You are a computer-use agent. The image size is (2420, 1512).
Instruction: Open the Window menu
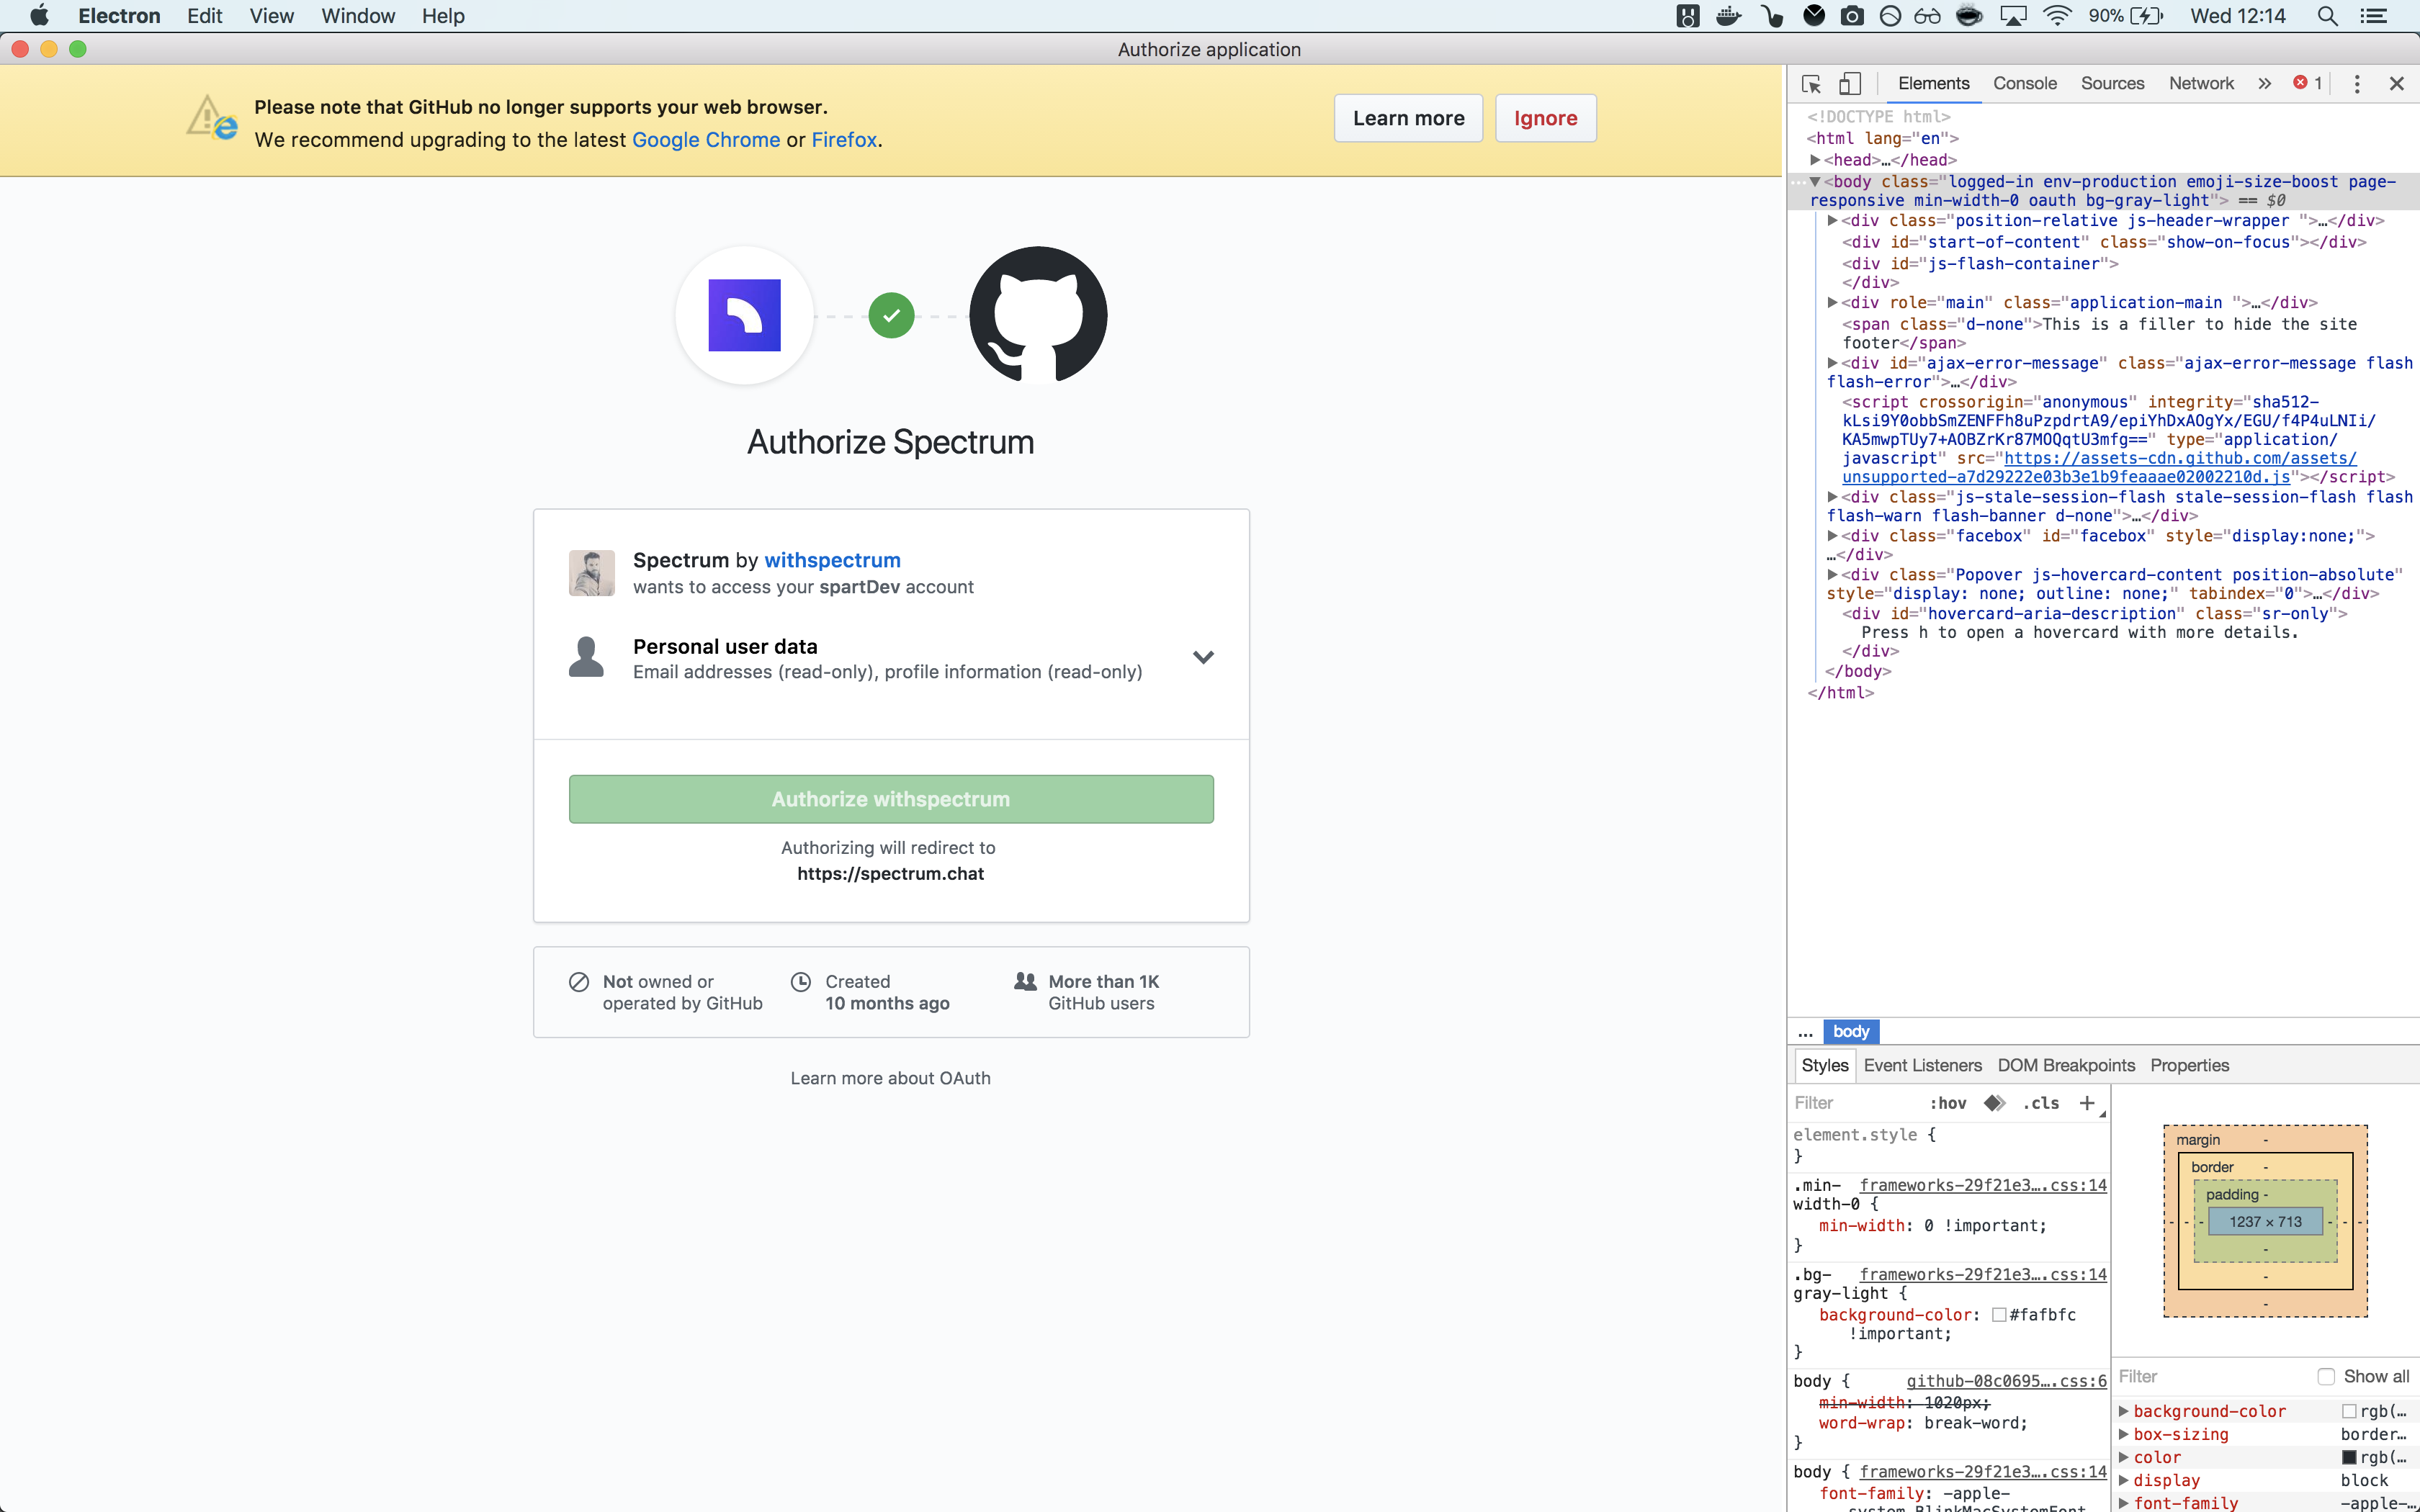(x=358, y=16)
